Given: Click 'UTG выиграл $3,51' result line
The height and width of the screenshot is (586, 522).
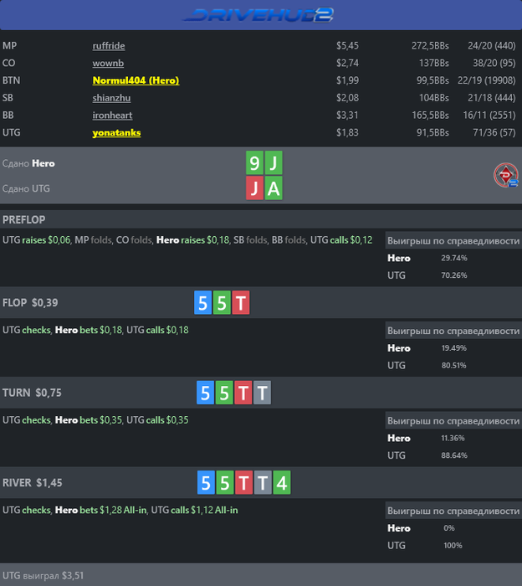Looking at the screenshot, I should point(43,576).
